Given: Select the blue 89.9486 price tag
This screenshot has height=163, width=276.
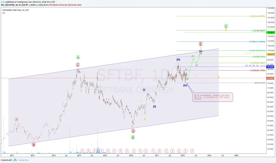Looking at the screenshot, I should click(x=271, y=67).
